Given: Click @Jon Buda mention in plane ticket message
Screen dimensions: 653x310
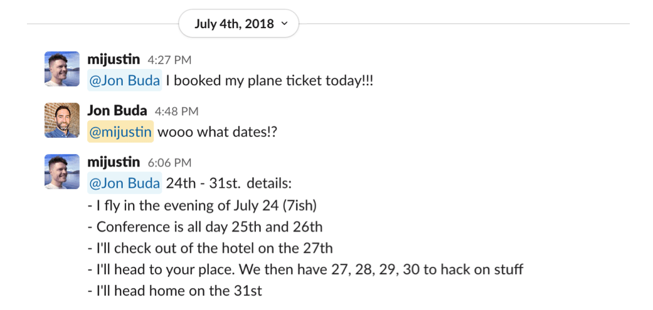Looking at the screenshot, I should click(125, 81).
